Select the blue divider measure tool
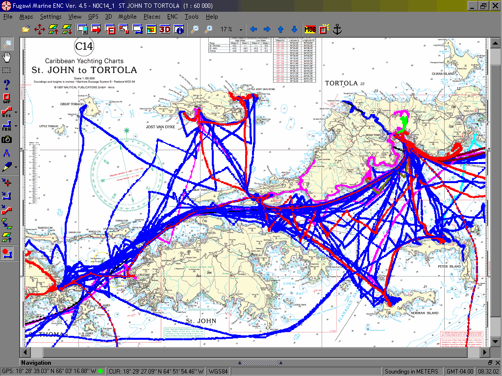 coord(6,153)
